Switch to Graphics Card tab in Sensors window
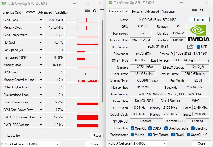This screenshot has width=213, height=147. (12, 12)
